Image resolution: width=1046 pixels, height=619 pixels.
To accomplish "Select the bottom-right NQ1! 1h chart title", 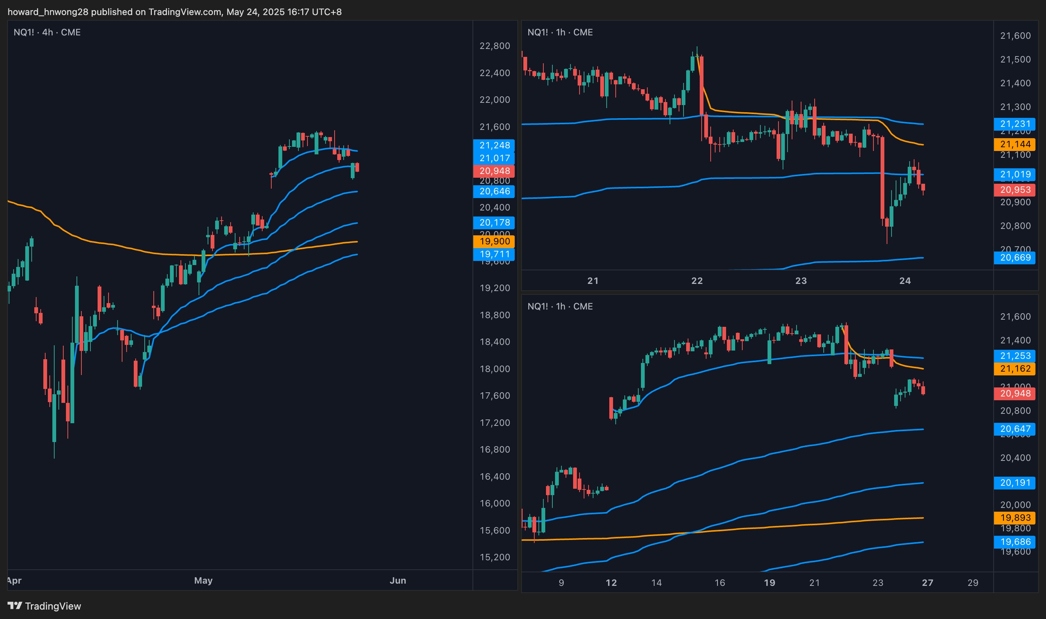I will click(560, 306).
